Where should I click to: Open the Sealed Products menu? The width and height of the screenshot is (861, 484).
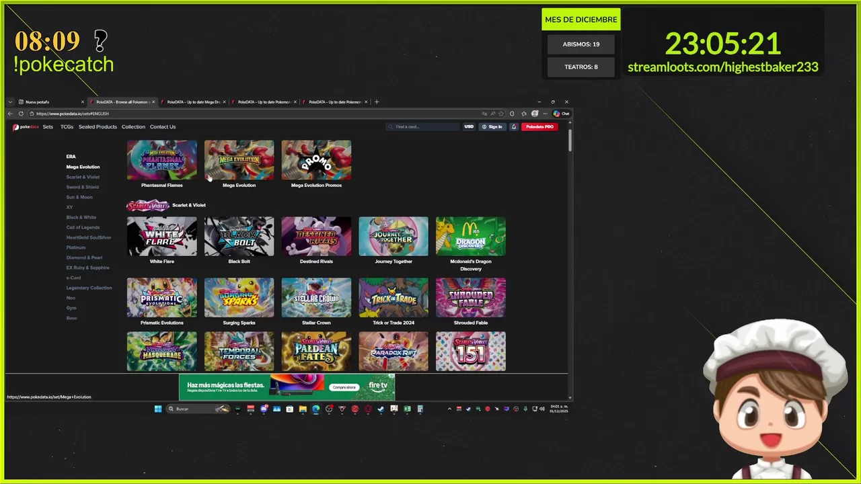click(x=98, y=127)
